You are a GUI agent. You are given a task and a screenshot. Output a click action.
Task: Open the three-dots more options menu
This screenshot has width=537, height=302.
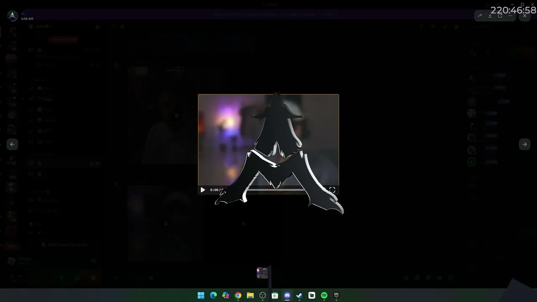point(510,16)
